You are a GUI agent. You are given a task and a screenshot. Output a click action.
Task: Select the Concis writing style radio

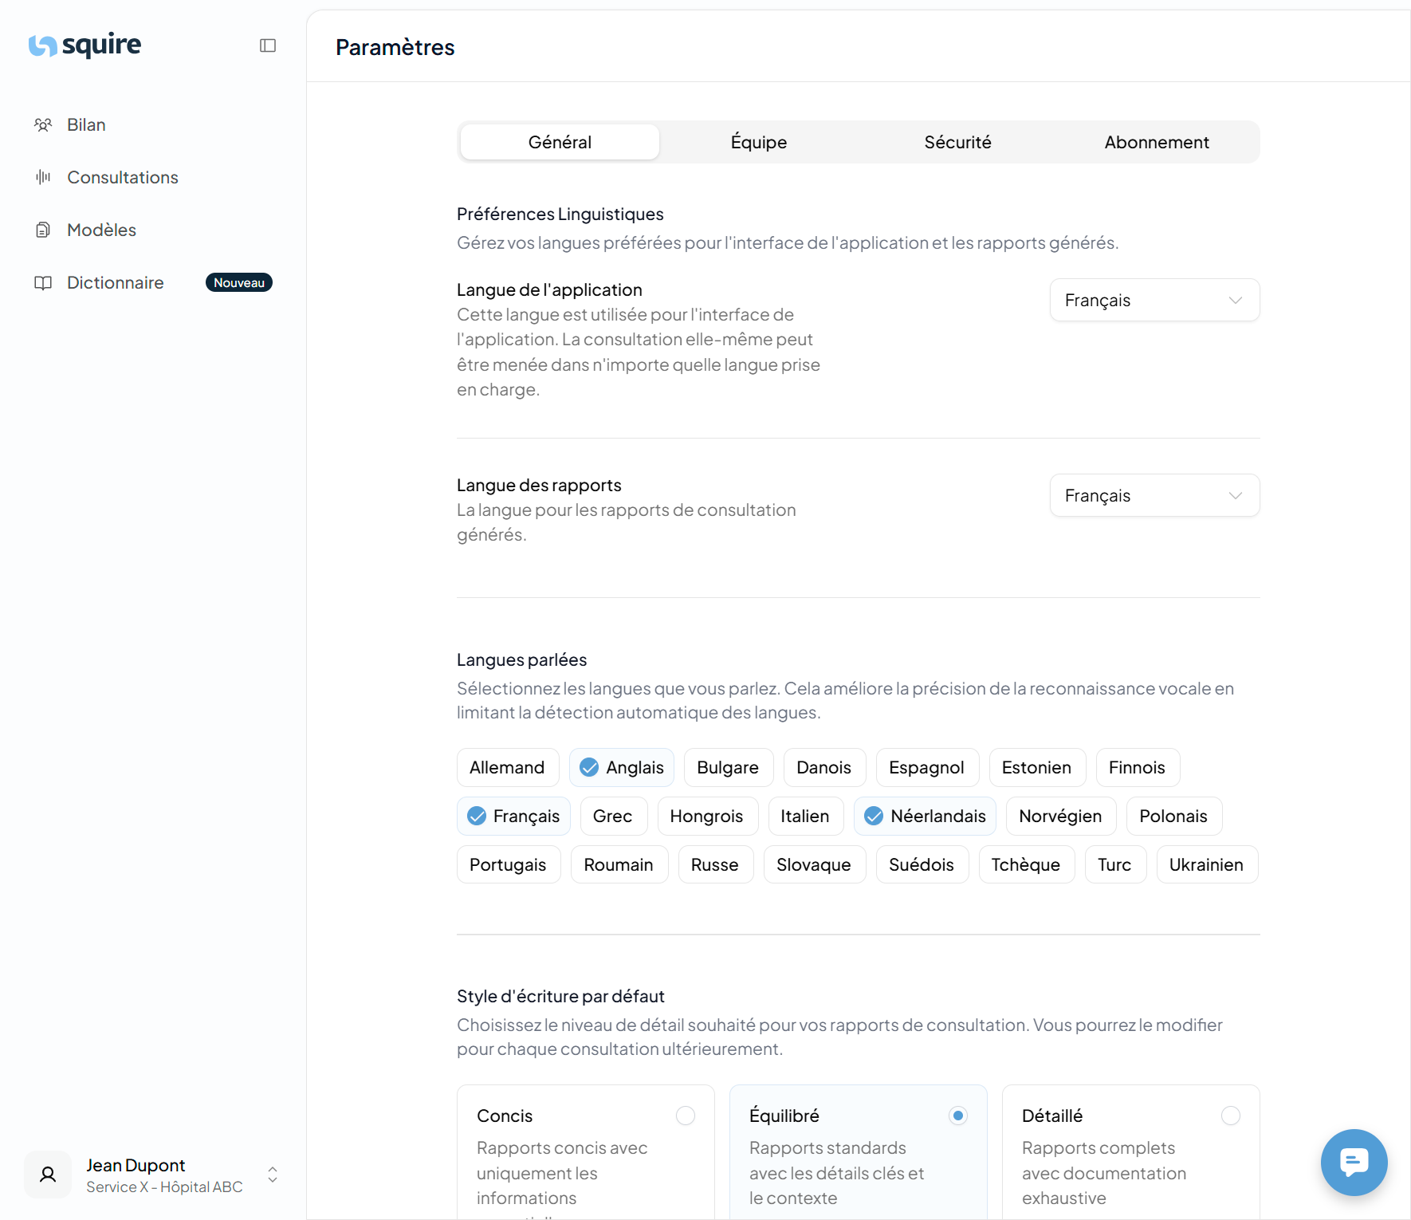point(685,1116)
